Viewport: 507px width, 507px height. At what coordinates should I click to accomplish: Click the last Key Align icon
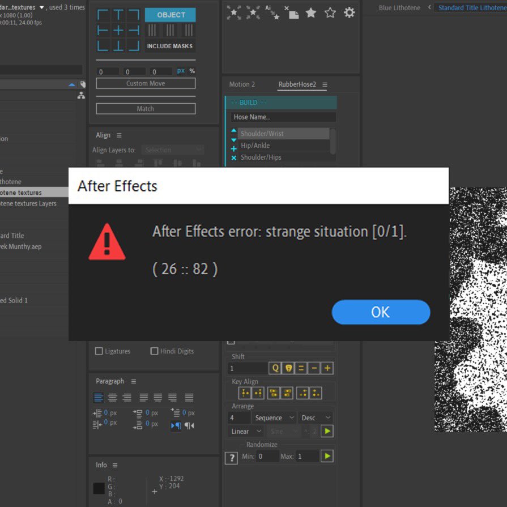click(x=316, y=393)
